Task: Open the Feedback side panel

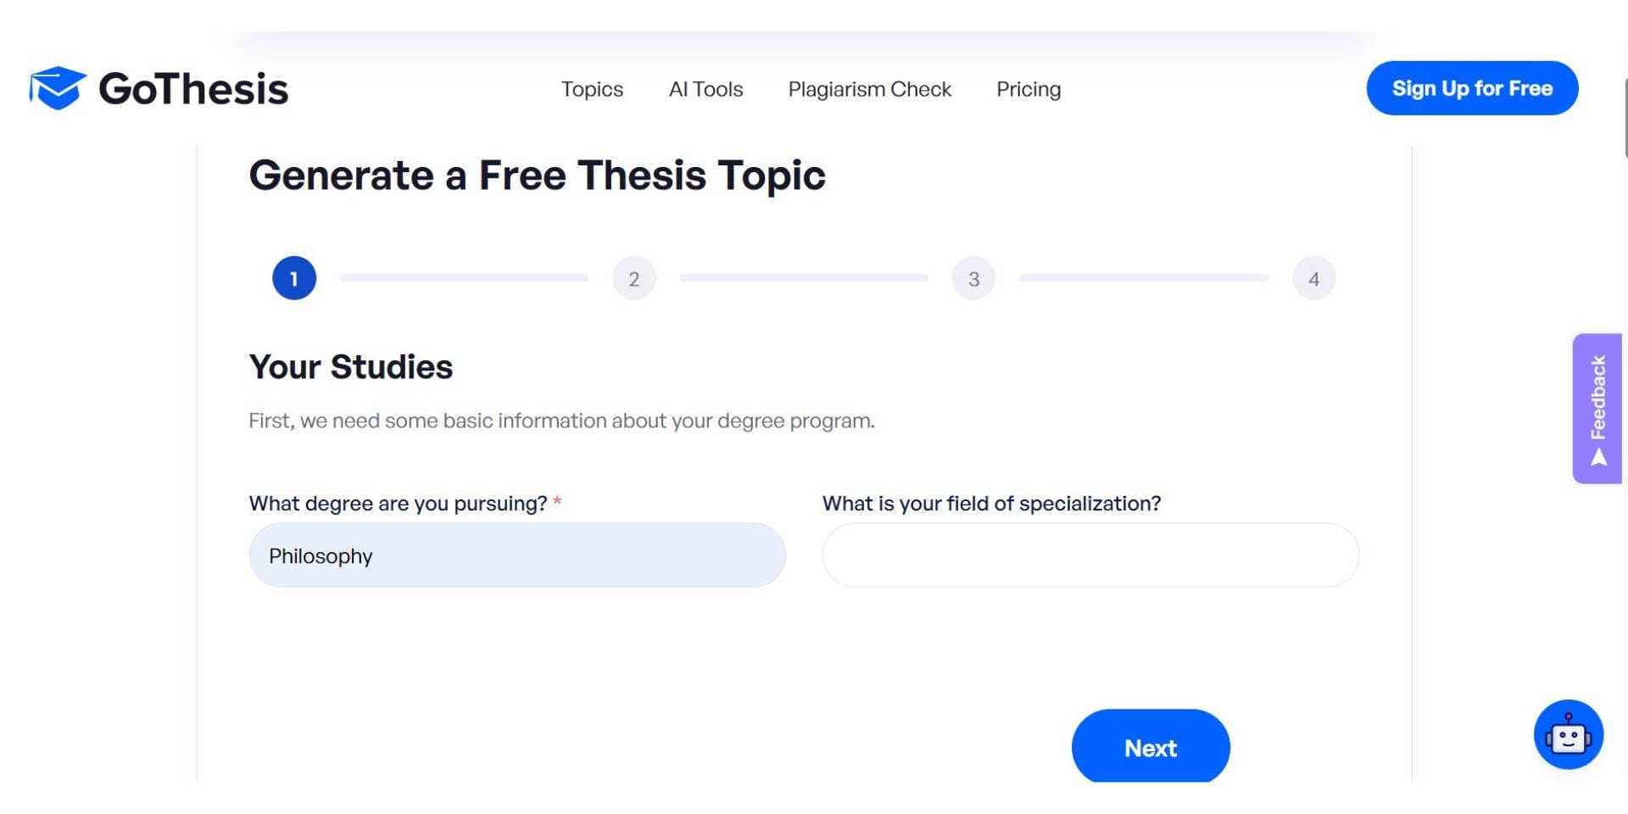Action: pos(1597,407)
